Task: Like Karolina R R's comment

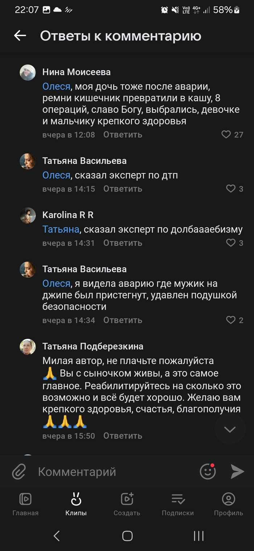Action: 231,243
